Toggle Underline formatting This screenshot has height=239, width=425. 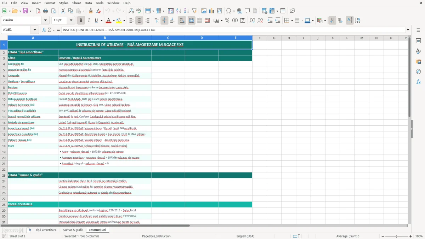[x=96, y=21]
